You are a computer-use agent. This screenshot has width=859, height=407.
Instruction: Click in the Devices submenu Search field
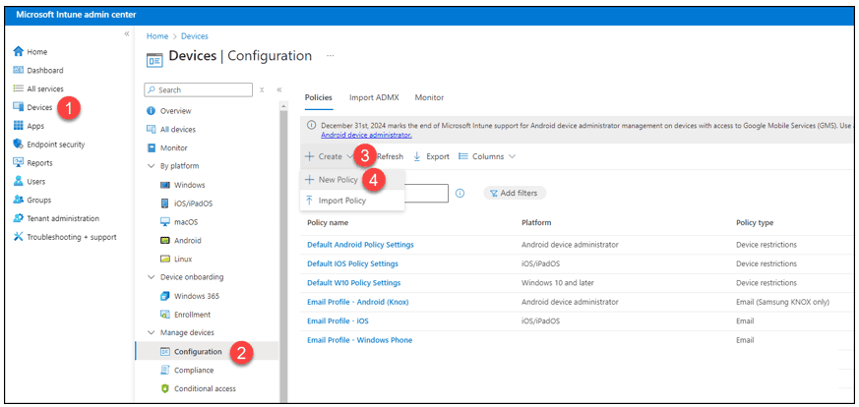coord(199,89)
